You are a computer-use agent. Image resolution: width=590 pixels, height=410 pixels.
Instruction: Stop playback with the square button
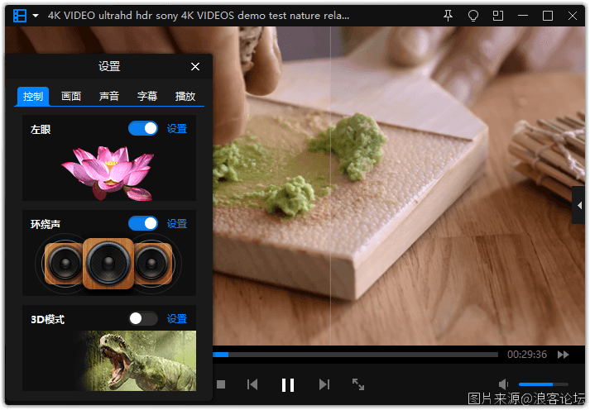coord(221,384)
